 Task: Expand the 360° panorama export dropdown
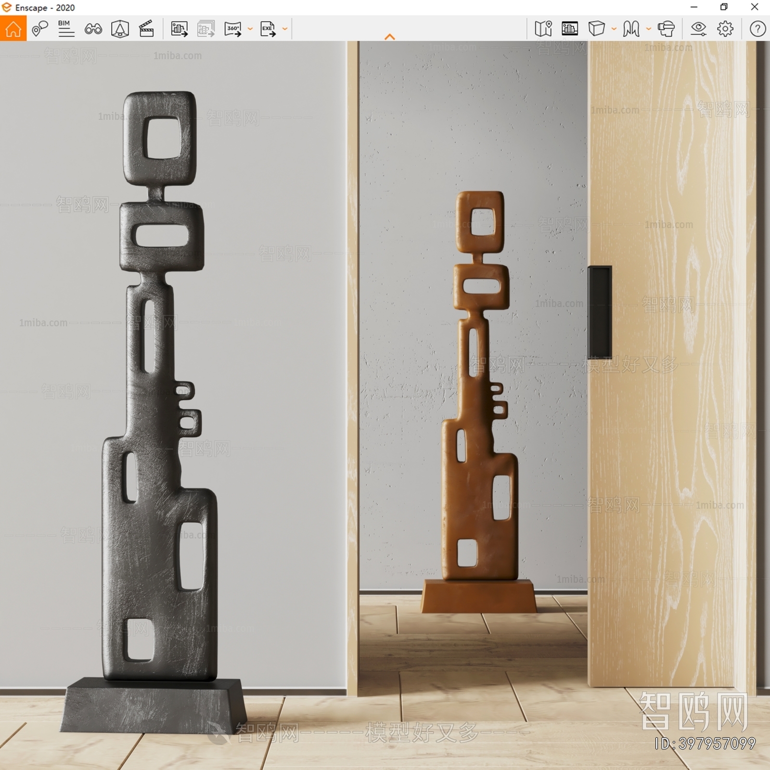click(250, 29)
